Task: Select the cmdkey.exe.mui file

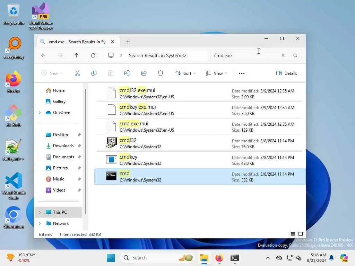Action: tap(199, 110)
